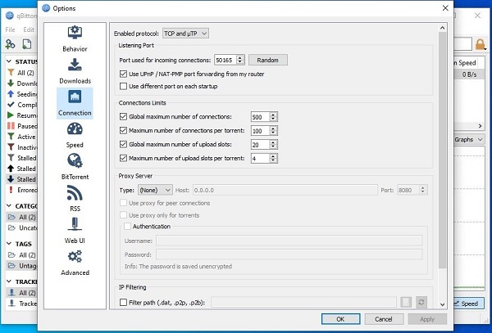The width and height of the screenshot is (492, 333).
Task: Open the Edit menu in qBittorrent
Action: point(29,29)
